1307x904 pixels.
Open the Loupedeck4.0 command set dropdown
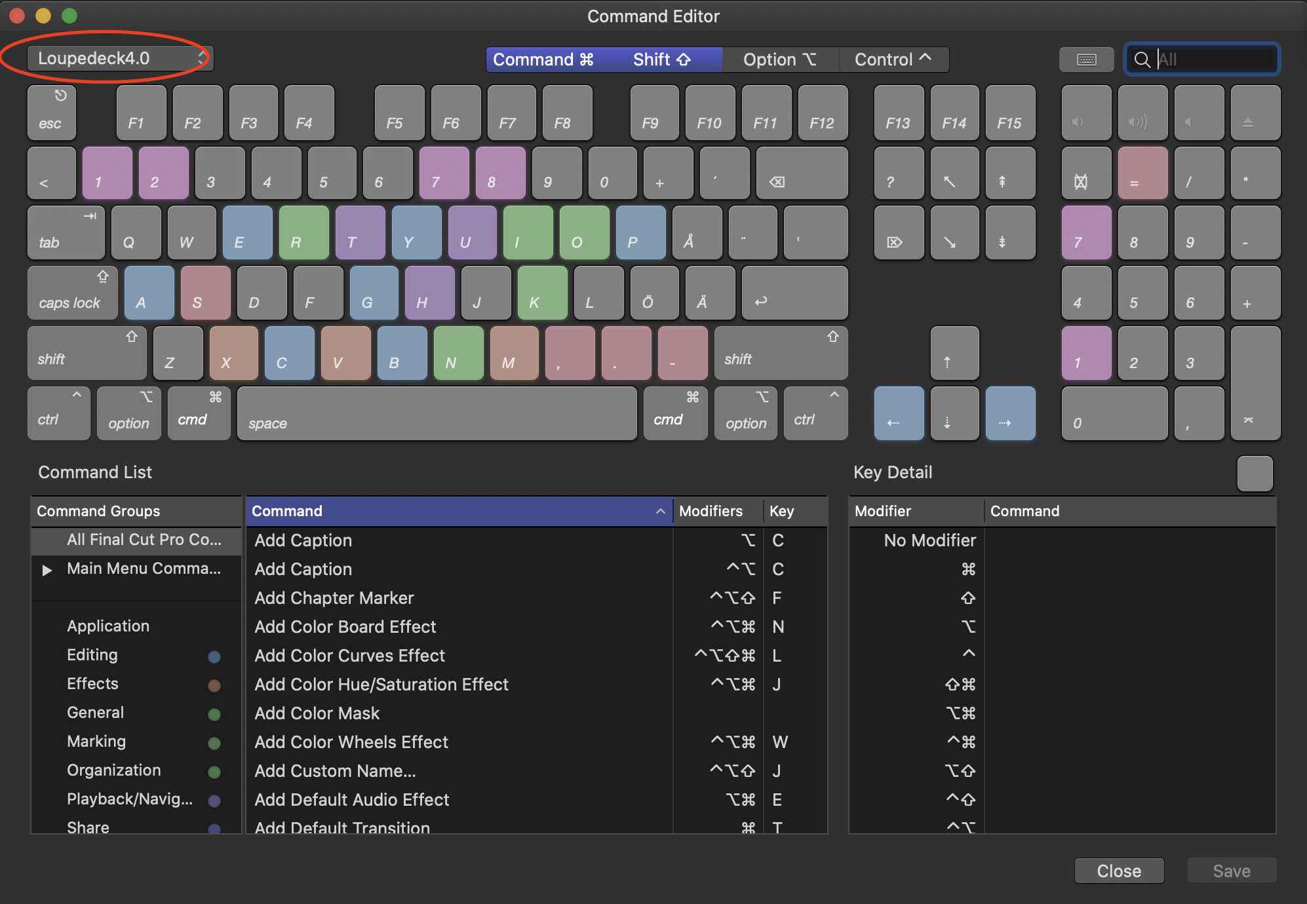coord(120,58)
